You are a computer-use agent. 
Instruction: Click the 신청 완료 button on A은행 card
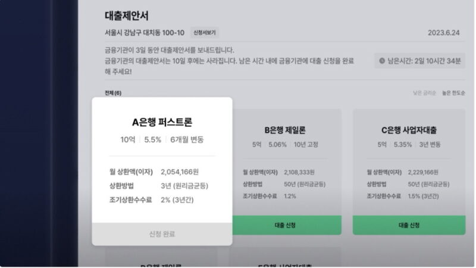click(162, 234)
